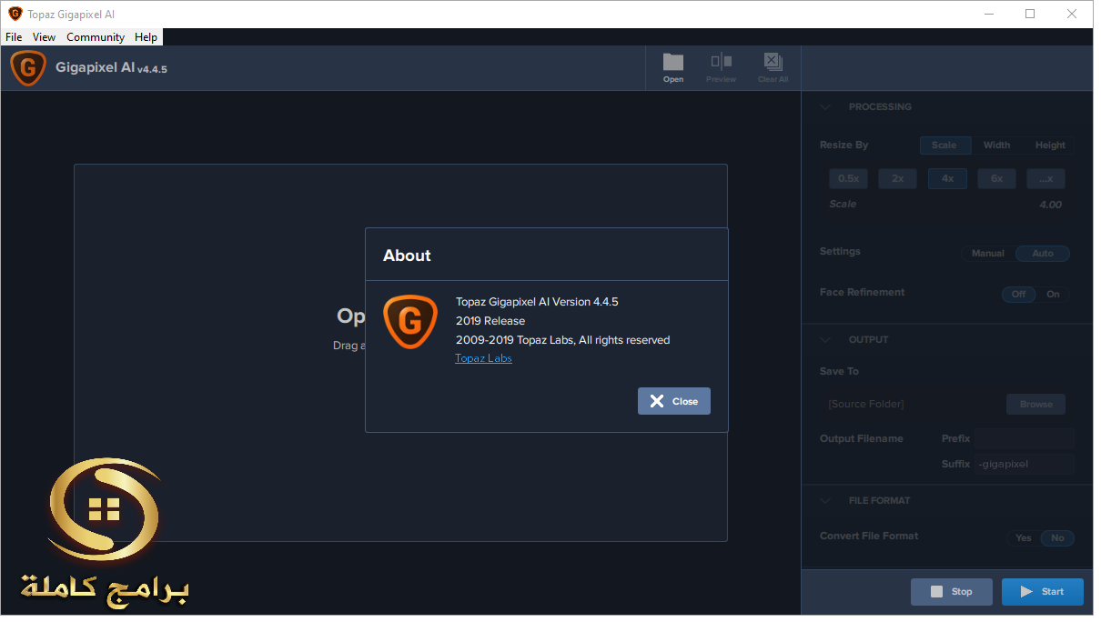Open the Help menu
1101x622 pixels.
tap(146, 37)
